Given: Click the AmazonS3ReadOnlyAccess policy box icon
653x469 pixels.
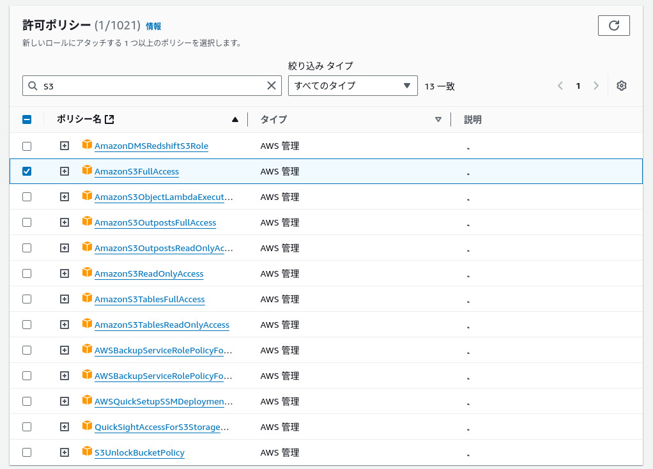Looking at the screenshot, I should (87, 272).
